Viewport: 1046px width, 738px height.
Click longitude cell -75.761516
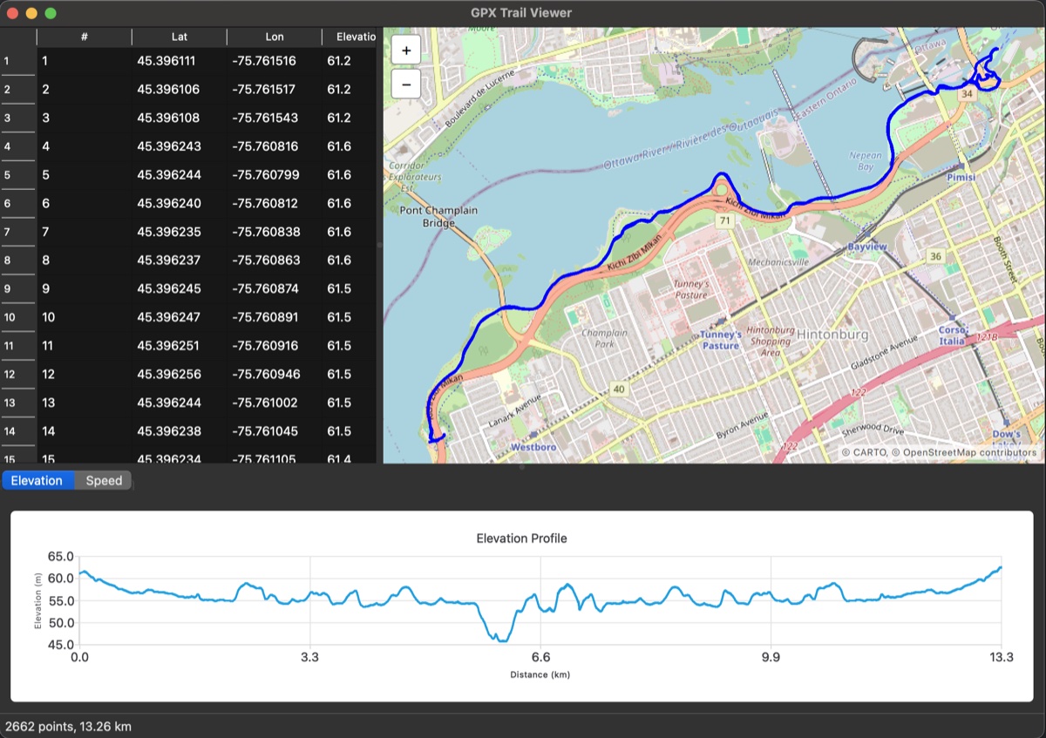pyautogui.click(x=275, y=61)
